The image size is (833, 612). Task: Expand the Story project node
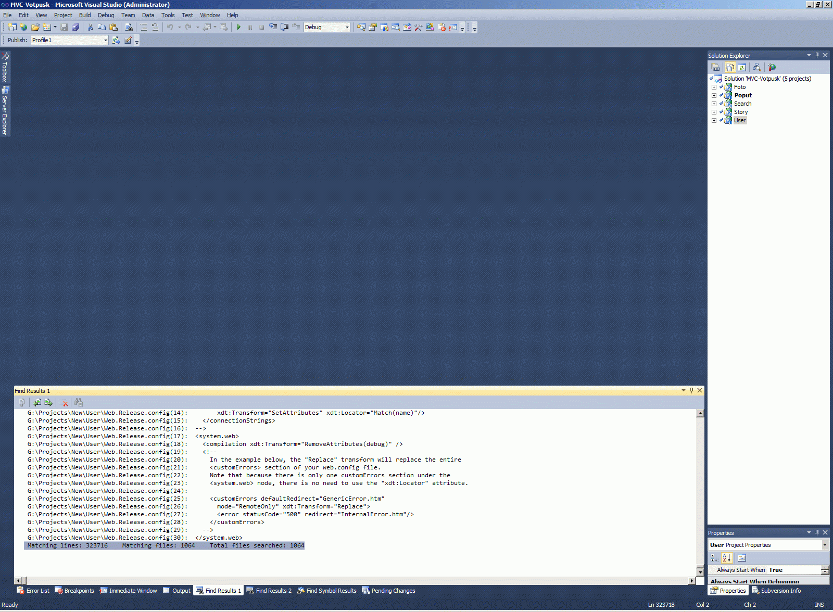(714, 112)
